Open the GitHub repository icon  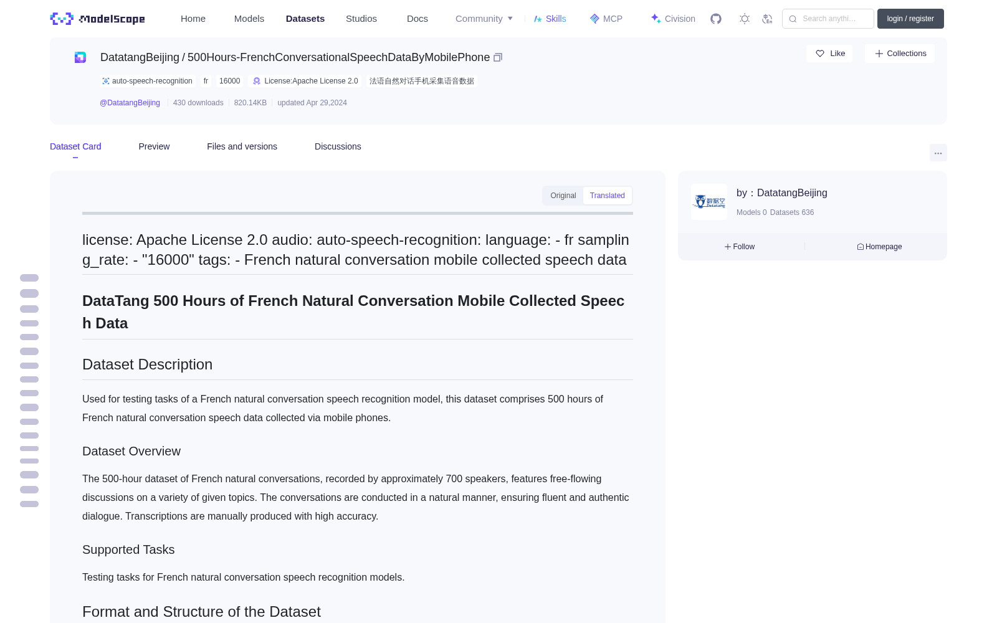[716, 19]
